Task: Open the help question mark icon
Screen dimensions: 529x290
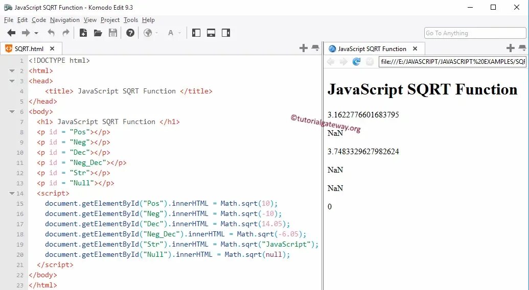Action: [x=130, y=33]
